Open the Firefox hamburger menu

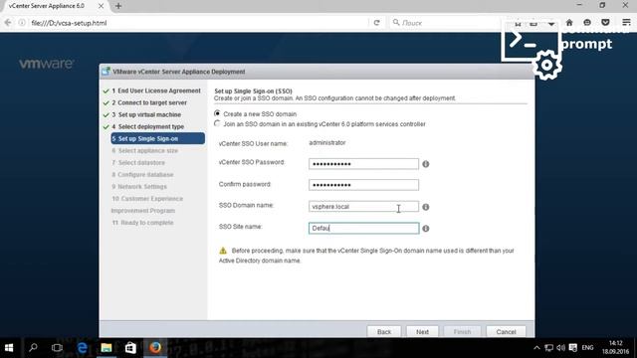click(x=626, y=23)
